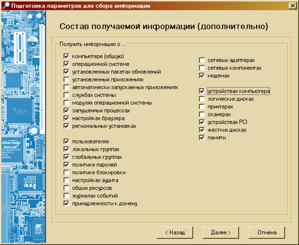Image resolution: width=299 pixels, height=245 pixels.
Task: Close the dialog window
Action: [x=292, y=6]
